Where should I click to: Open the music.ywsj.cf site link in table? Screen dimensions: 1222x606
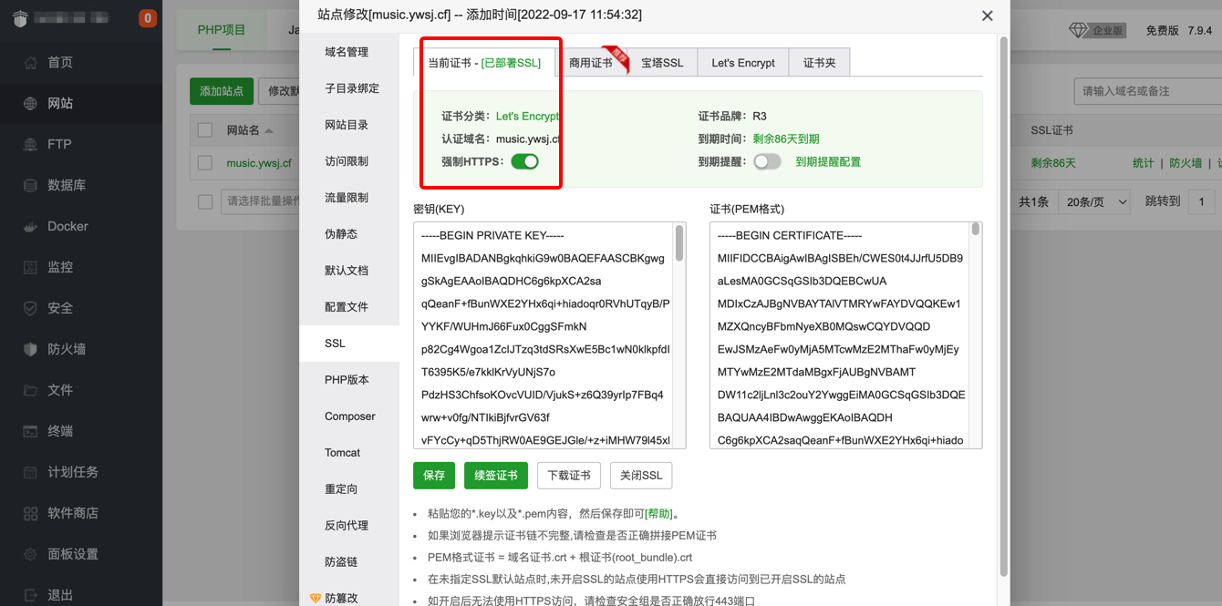coord(259,163)
